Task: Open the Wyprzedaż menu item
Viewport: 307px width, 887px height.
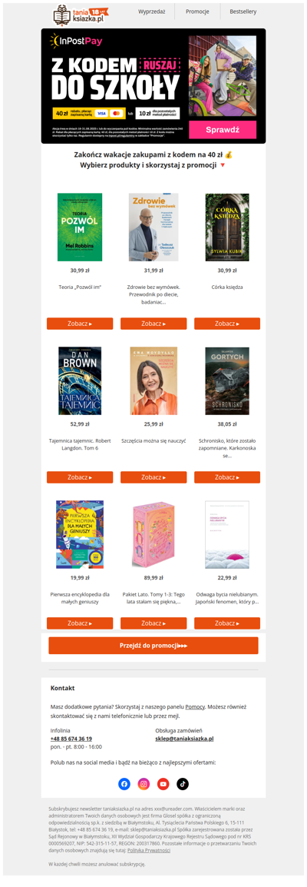Action: (x=151, y=12)
